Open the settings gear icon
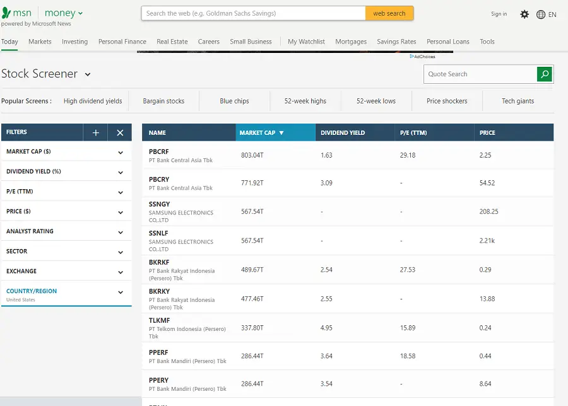Image resolution: width=568 pixels, height=406 pixels. (524, 14)
